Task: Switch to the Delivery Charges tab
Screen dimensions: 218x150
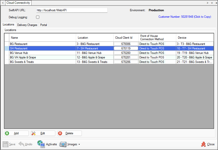Action: [x=27, y=25]
